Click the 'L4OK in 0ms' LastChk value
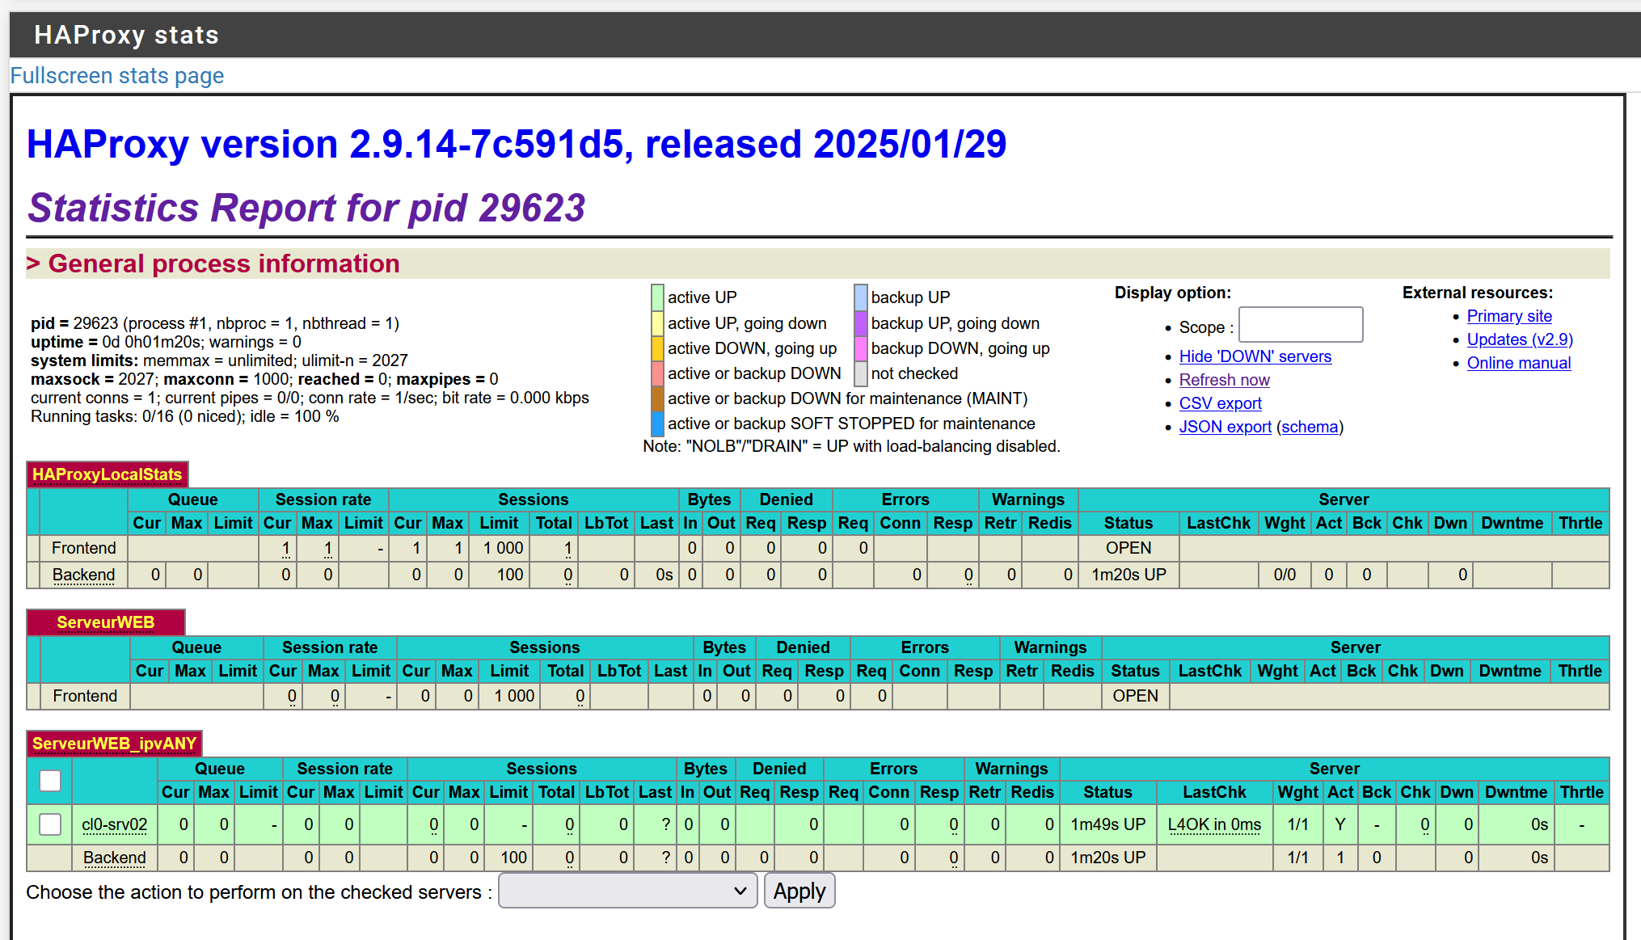Viewport: 1641px width, 940px height. point(1214,824)
